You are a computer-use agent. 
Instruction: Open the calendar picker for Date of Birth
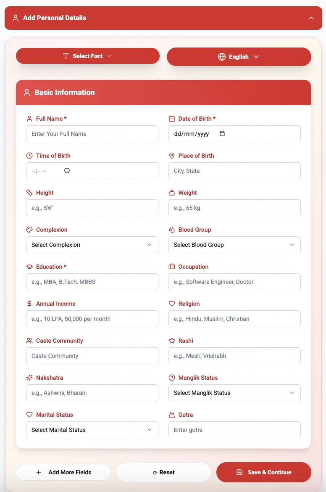pyautogui.click(x=222, y=133)
